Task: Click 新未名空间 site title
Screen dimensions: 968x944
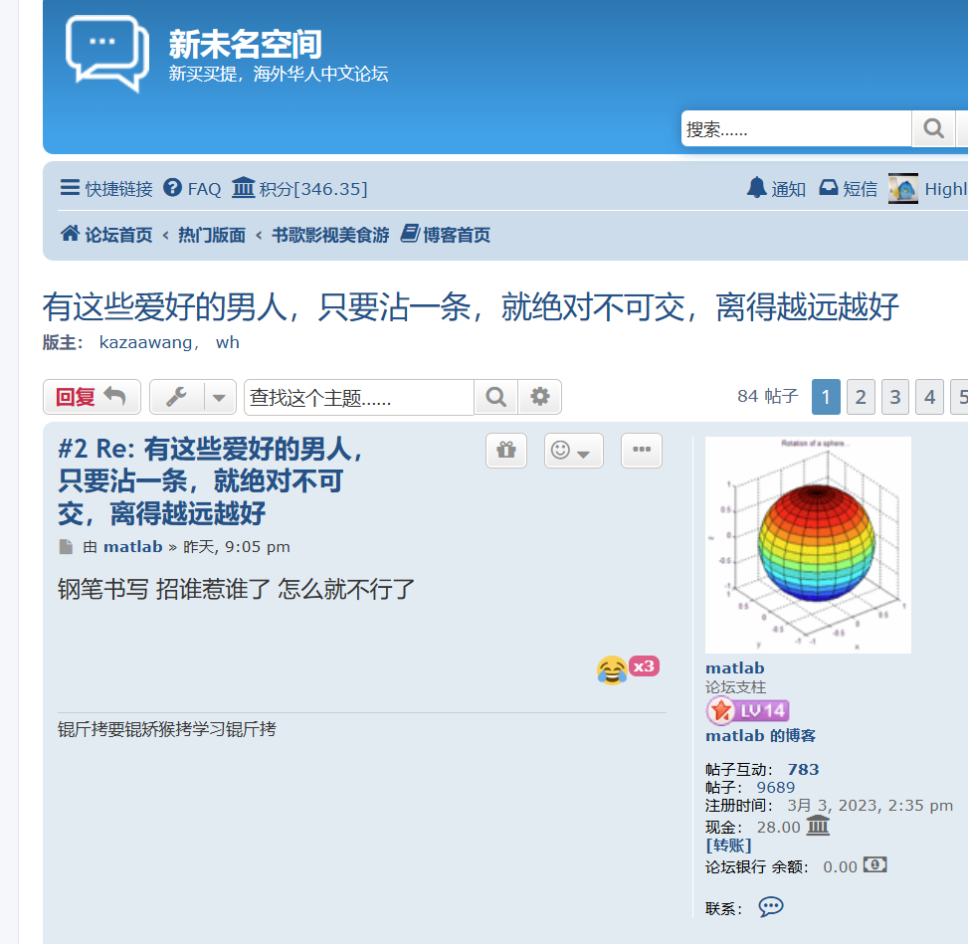Action: point(245,44)
